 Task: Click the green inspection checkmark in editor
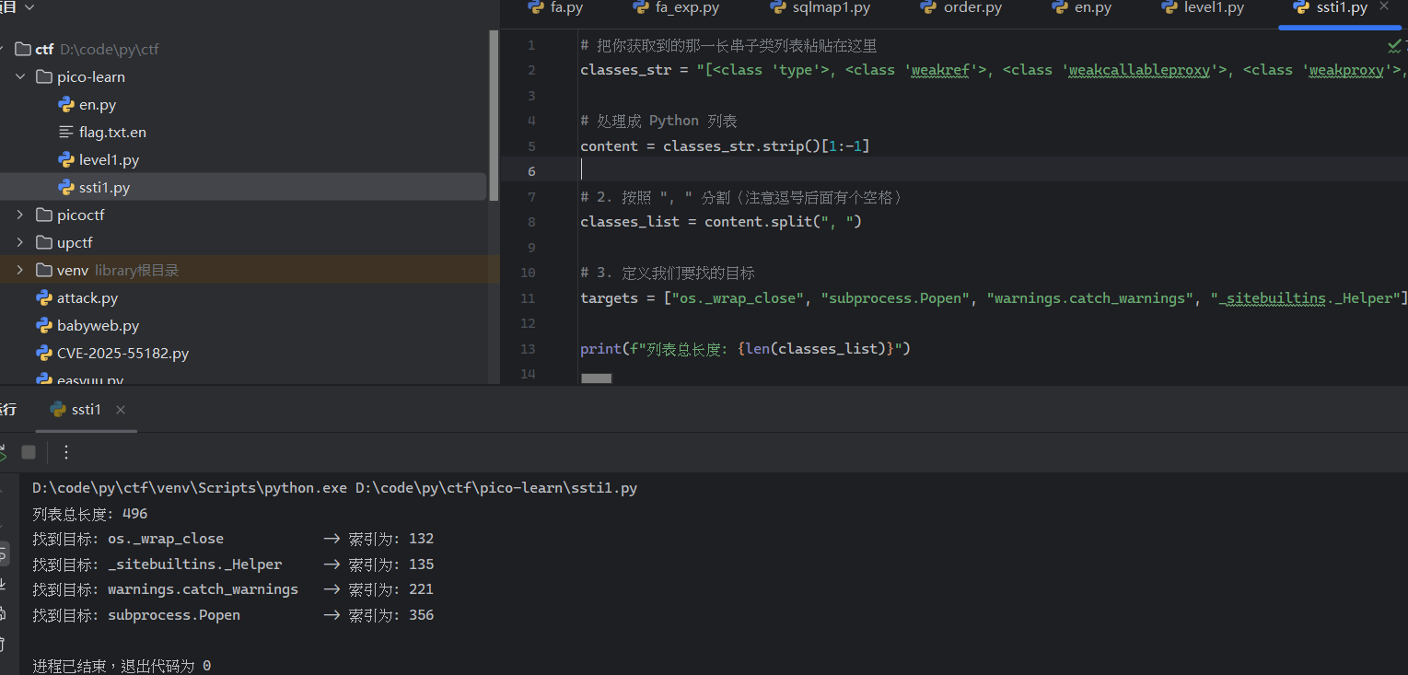click(1394, 45)
